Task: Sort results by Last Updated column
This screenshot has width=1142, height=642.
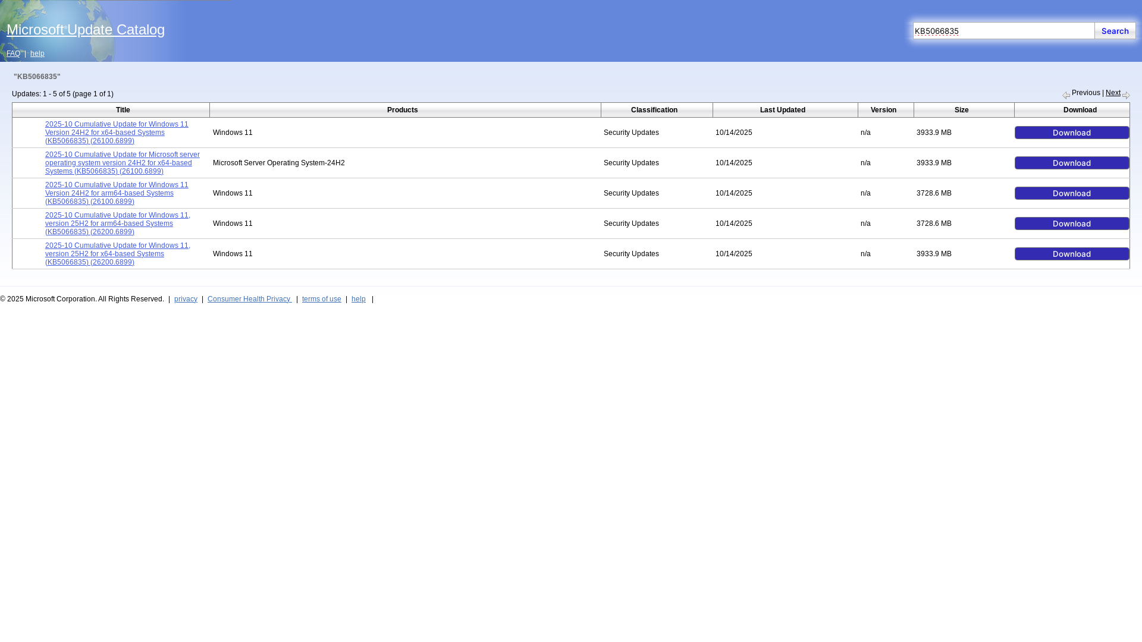Action: coord(783,110)
